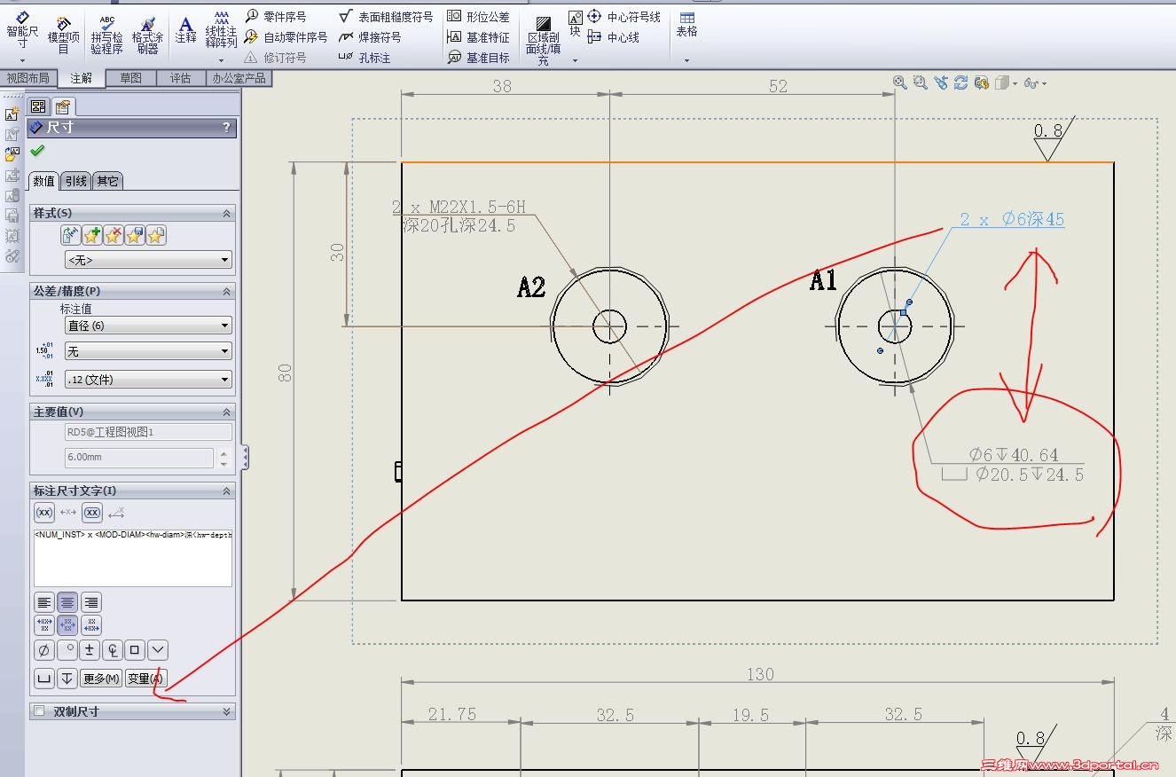Click the zoom to fit view icon
The width and height of the screenshot is (1176, 777).
[900, 82]
